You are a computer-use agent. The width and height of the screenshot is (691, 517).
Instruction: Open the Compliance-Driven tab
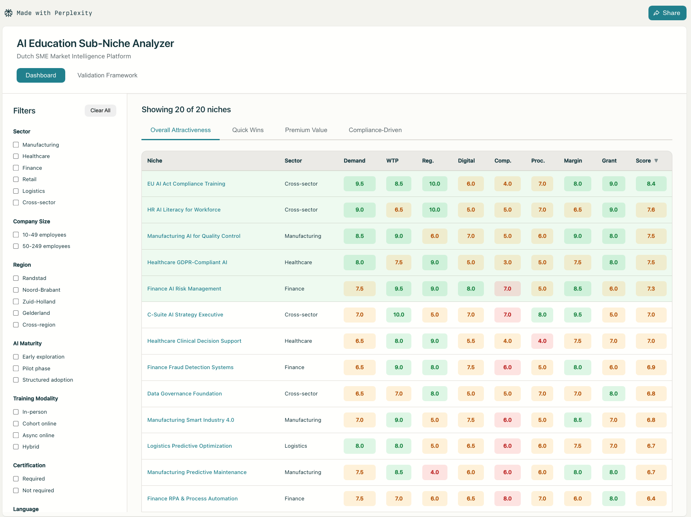pos(375,130)
